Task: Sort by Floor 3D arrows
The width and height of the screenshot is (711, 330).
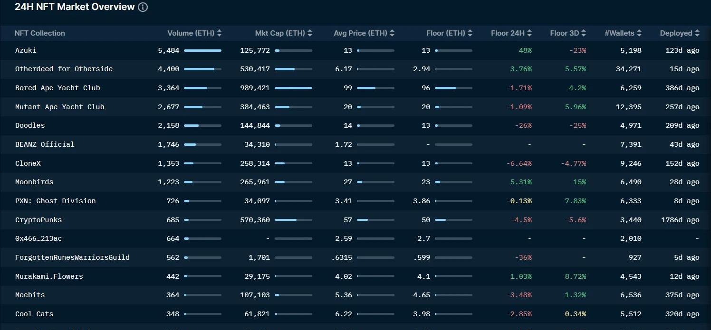Action: pos(584,33)
